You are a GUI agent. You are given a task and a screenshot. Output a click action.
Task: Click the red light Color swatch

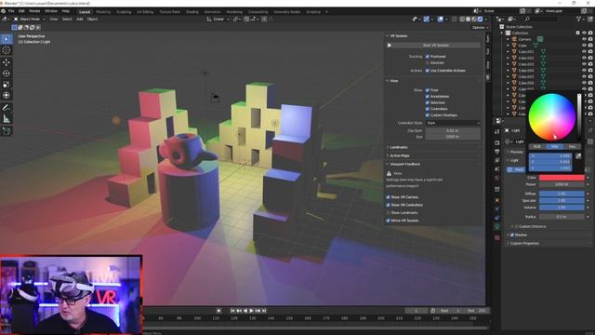click(x=562, y=178)
